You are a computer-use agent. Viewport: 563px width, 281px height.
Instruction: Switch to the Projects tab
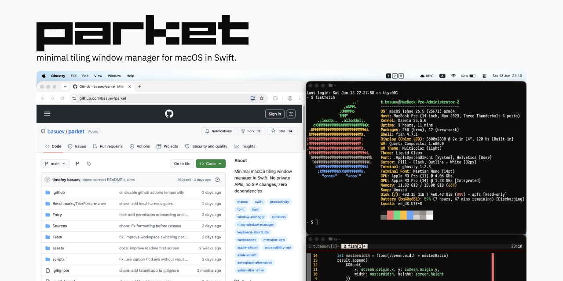tap(168, 146)
